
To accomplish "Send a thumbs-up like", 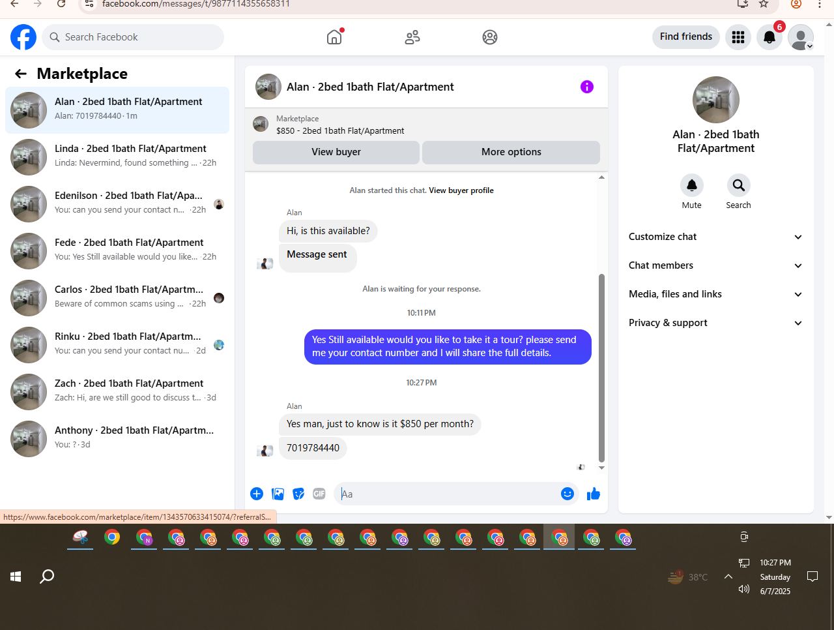I will [594, 494].
